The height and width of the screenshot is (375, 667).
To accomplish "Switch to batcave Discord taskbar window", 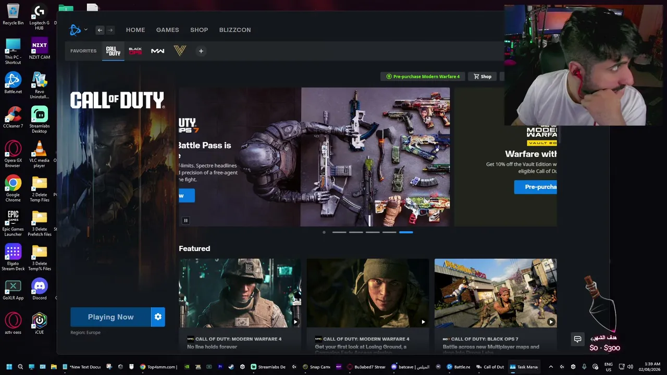I will (411, 367).
